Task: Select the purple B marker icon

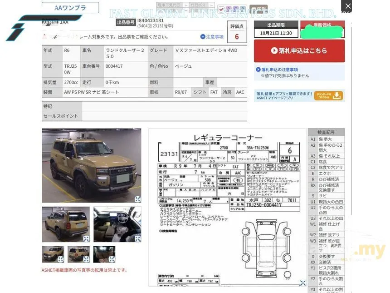Action: coord(228,9)
